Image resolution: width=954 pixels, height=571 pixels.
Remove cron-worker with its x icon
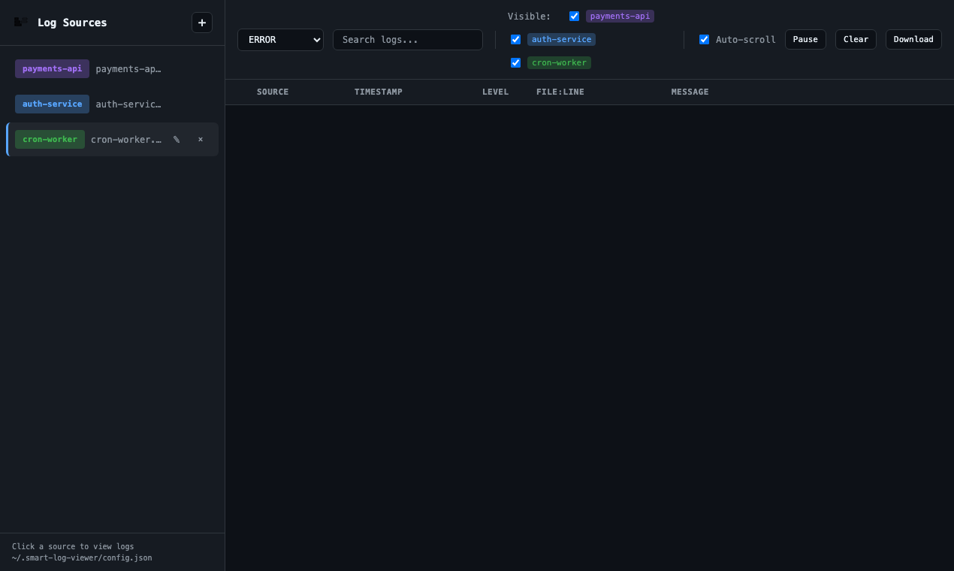(x=200, y=139)
